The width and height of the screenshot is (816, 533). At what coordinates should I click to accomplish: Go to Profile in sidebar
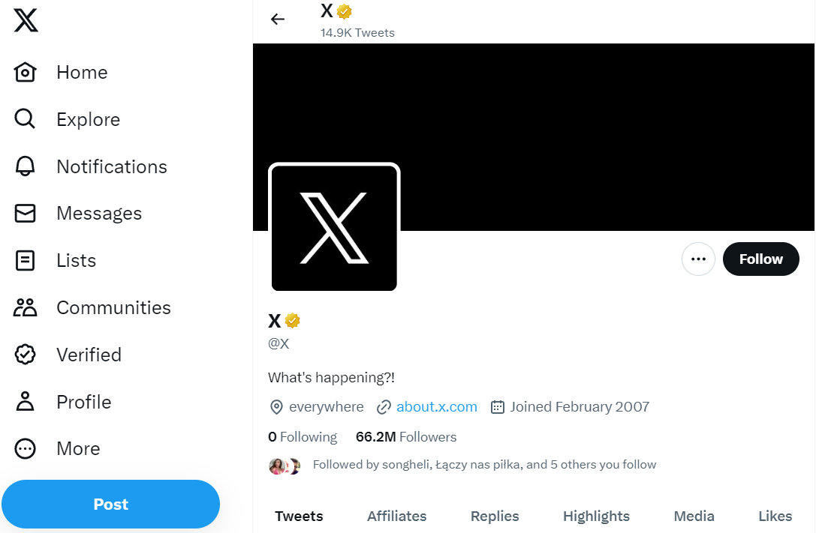(x=63, y=402)
